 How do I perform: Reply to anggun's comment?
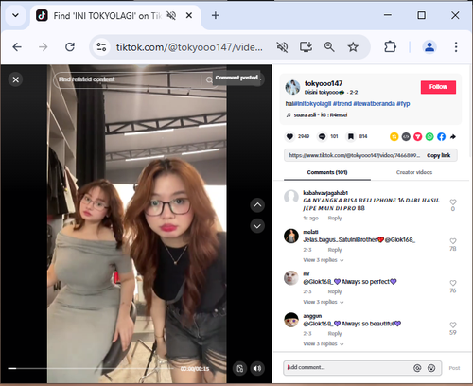point(335,333)
